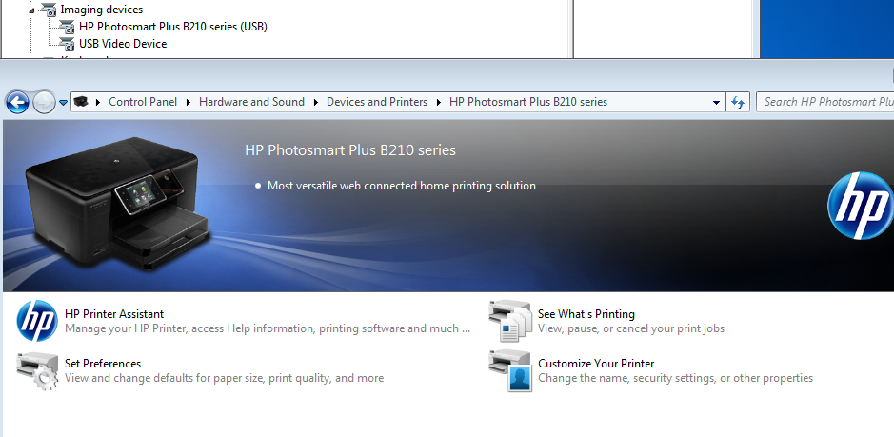Expand arrow after Devices and Printers breadcrumb

(x=439, y=103)
